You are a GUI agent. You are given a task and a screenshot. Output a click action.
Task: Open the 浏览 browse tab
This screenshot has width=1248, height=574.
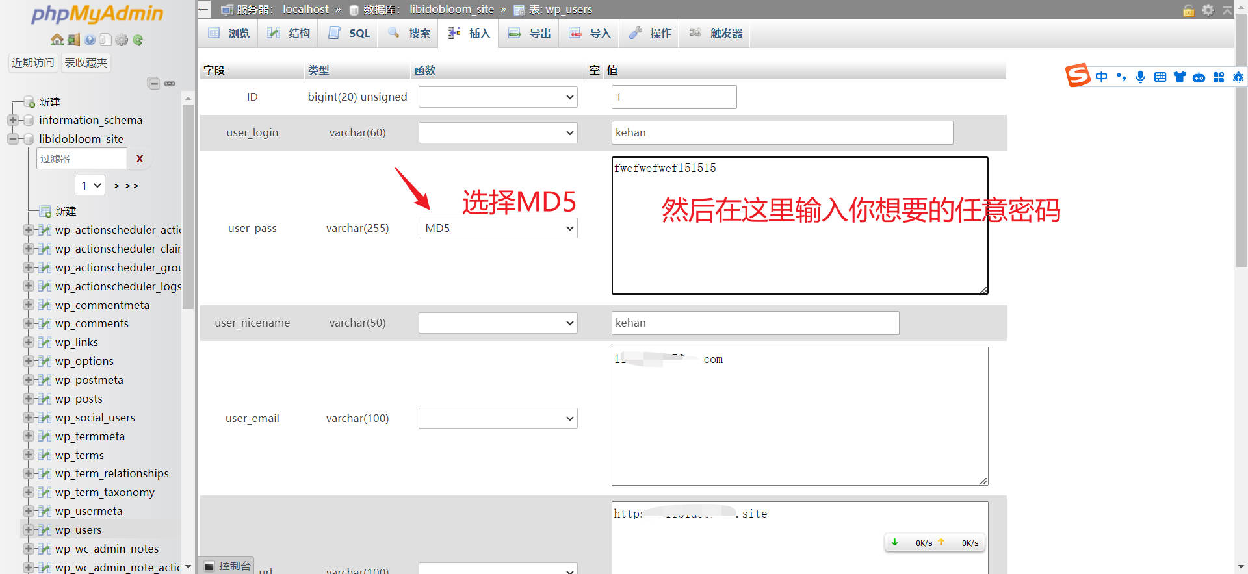pyautogui.click(x=229, y=33)
